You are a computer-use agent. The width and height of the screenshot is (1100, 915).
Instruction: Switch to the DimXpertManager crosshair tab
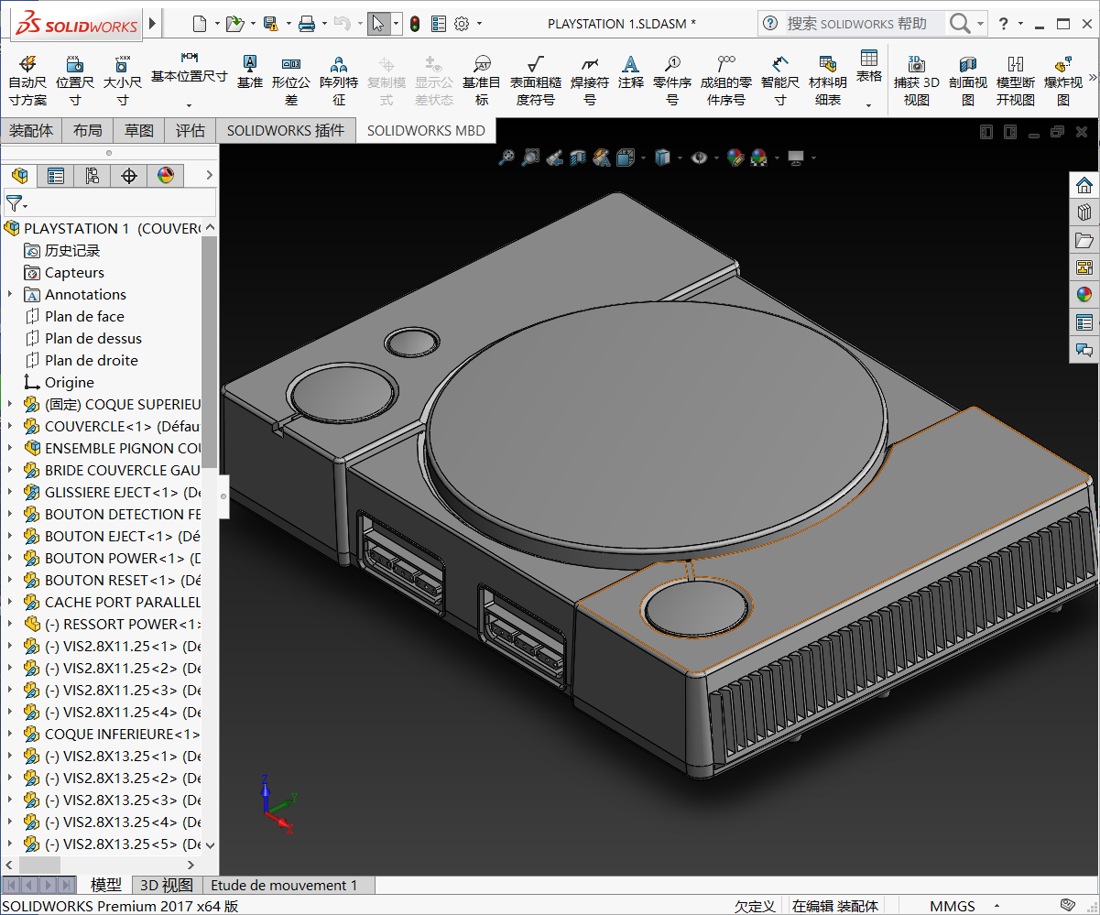point(129,175)
